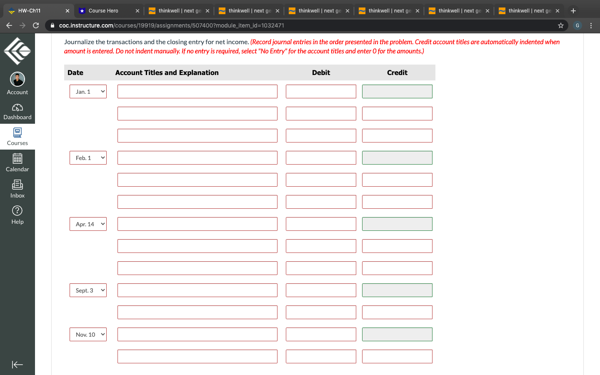Open the Canvas Account profile
The width and height of the screenshot is (600, 375).
[x=17, y=84]
